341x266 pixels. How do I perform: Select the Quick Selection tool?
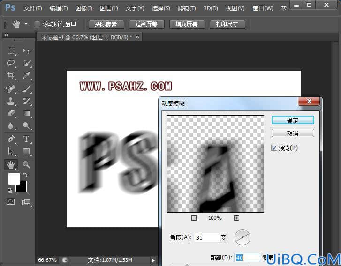pyautogui.click(x=26, y=63)
